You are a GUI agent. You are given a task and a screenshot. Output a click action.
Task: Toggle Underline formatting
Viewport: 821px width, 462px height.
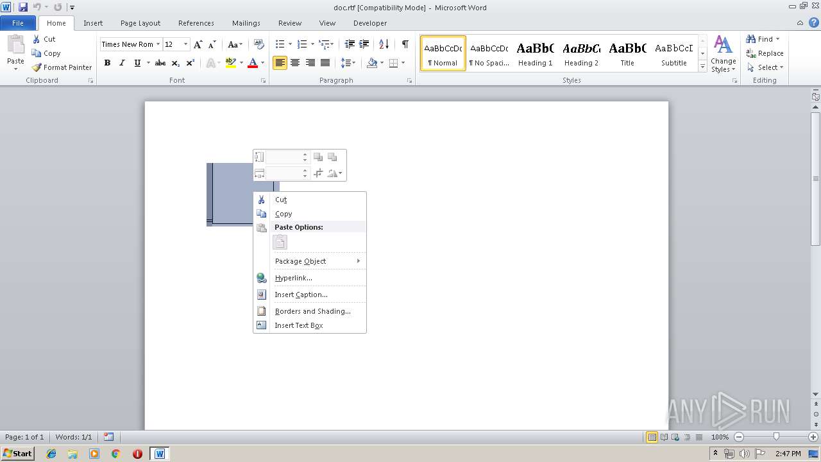pos(137,63)
